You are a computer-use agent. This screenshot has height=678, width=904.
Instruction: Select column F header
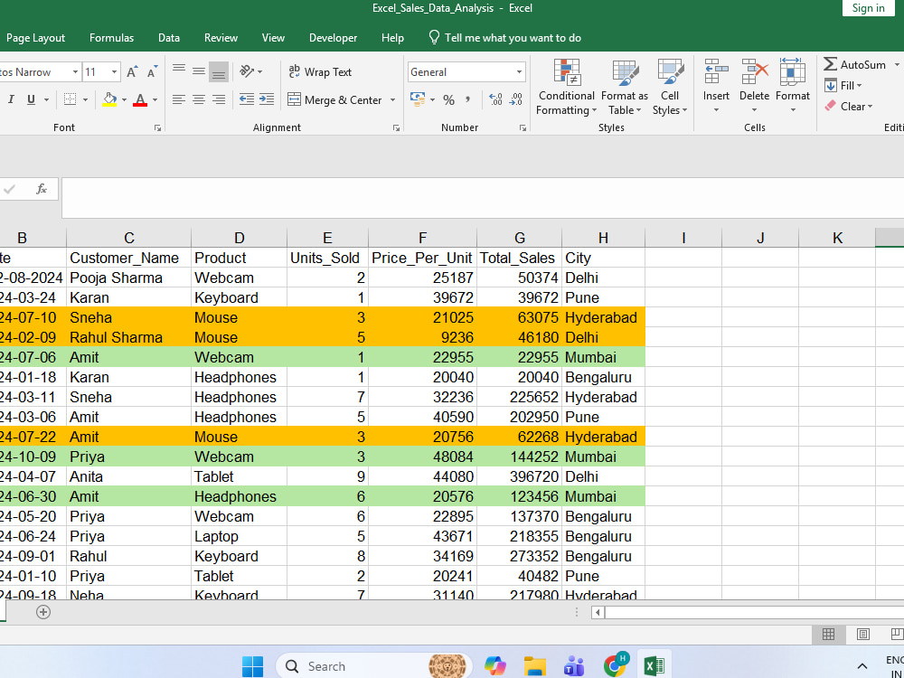pos(422,238)
